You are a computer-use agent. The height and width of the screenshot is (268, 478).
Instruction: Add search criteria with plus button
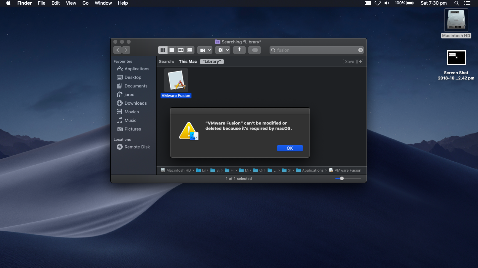click(360, 62)
